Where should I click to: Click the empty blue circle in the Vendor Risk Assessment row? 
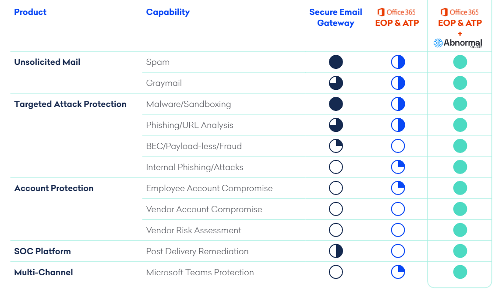pos(398,231)
